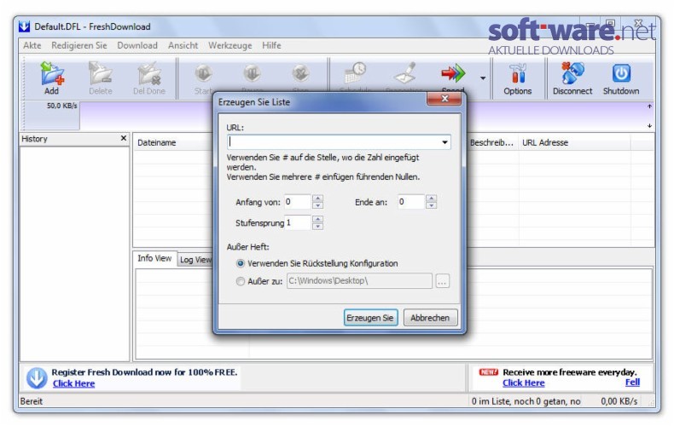Switch to the Info View tab
Viewport: 674px width, 426px height.
(154, 258)
